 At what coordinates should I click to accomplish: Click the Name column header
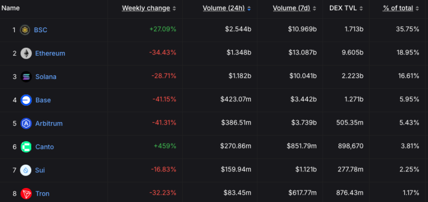[x=10, y=8]
